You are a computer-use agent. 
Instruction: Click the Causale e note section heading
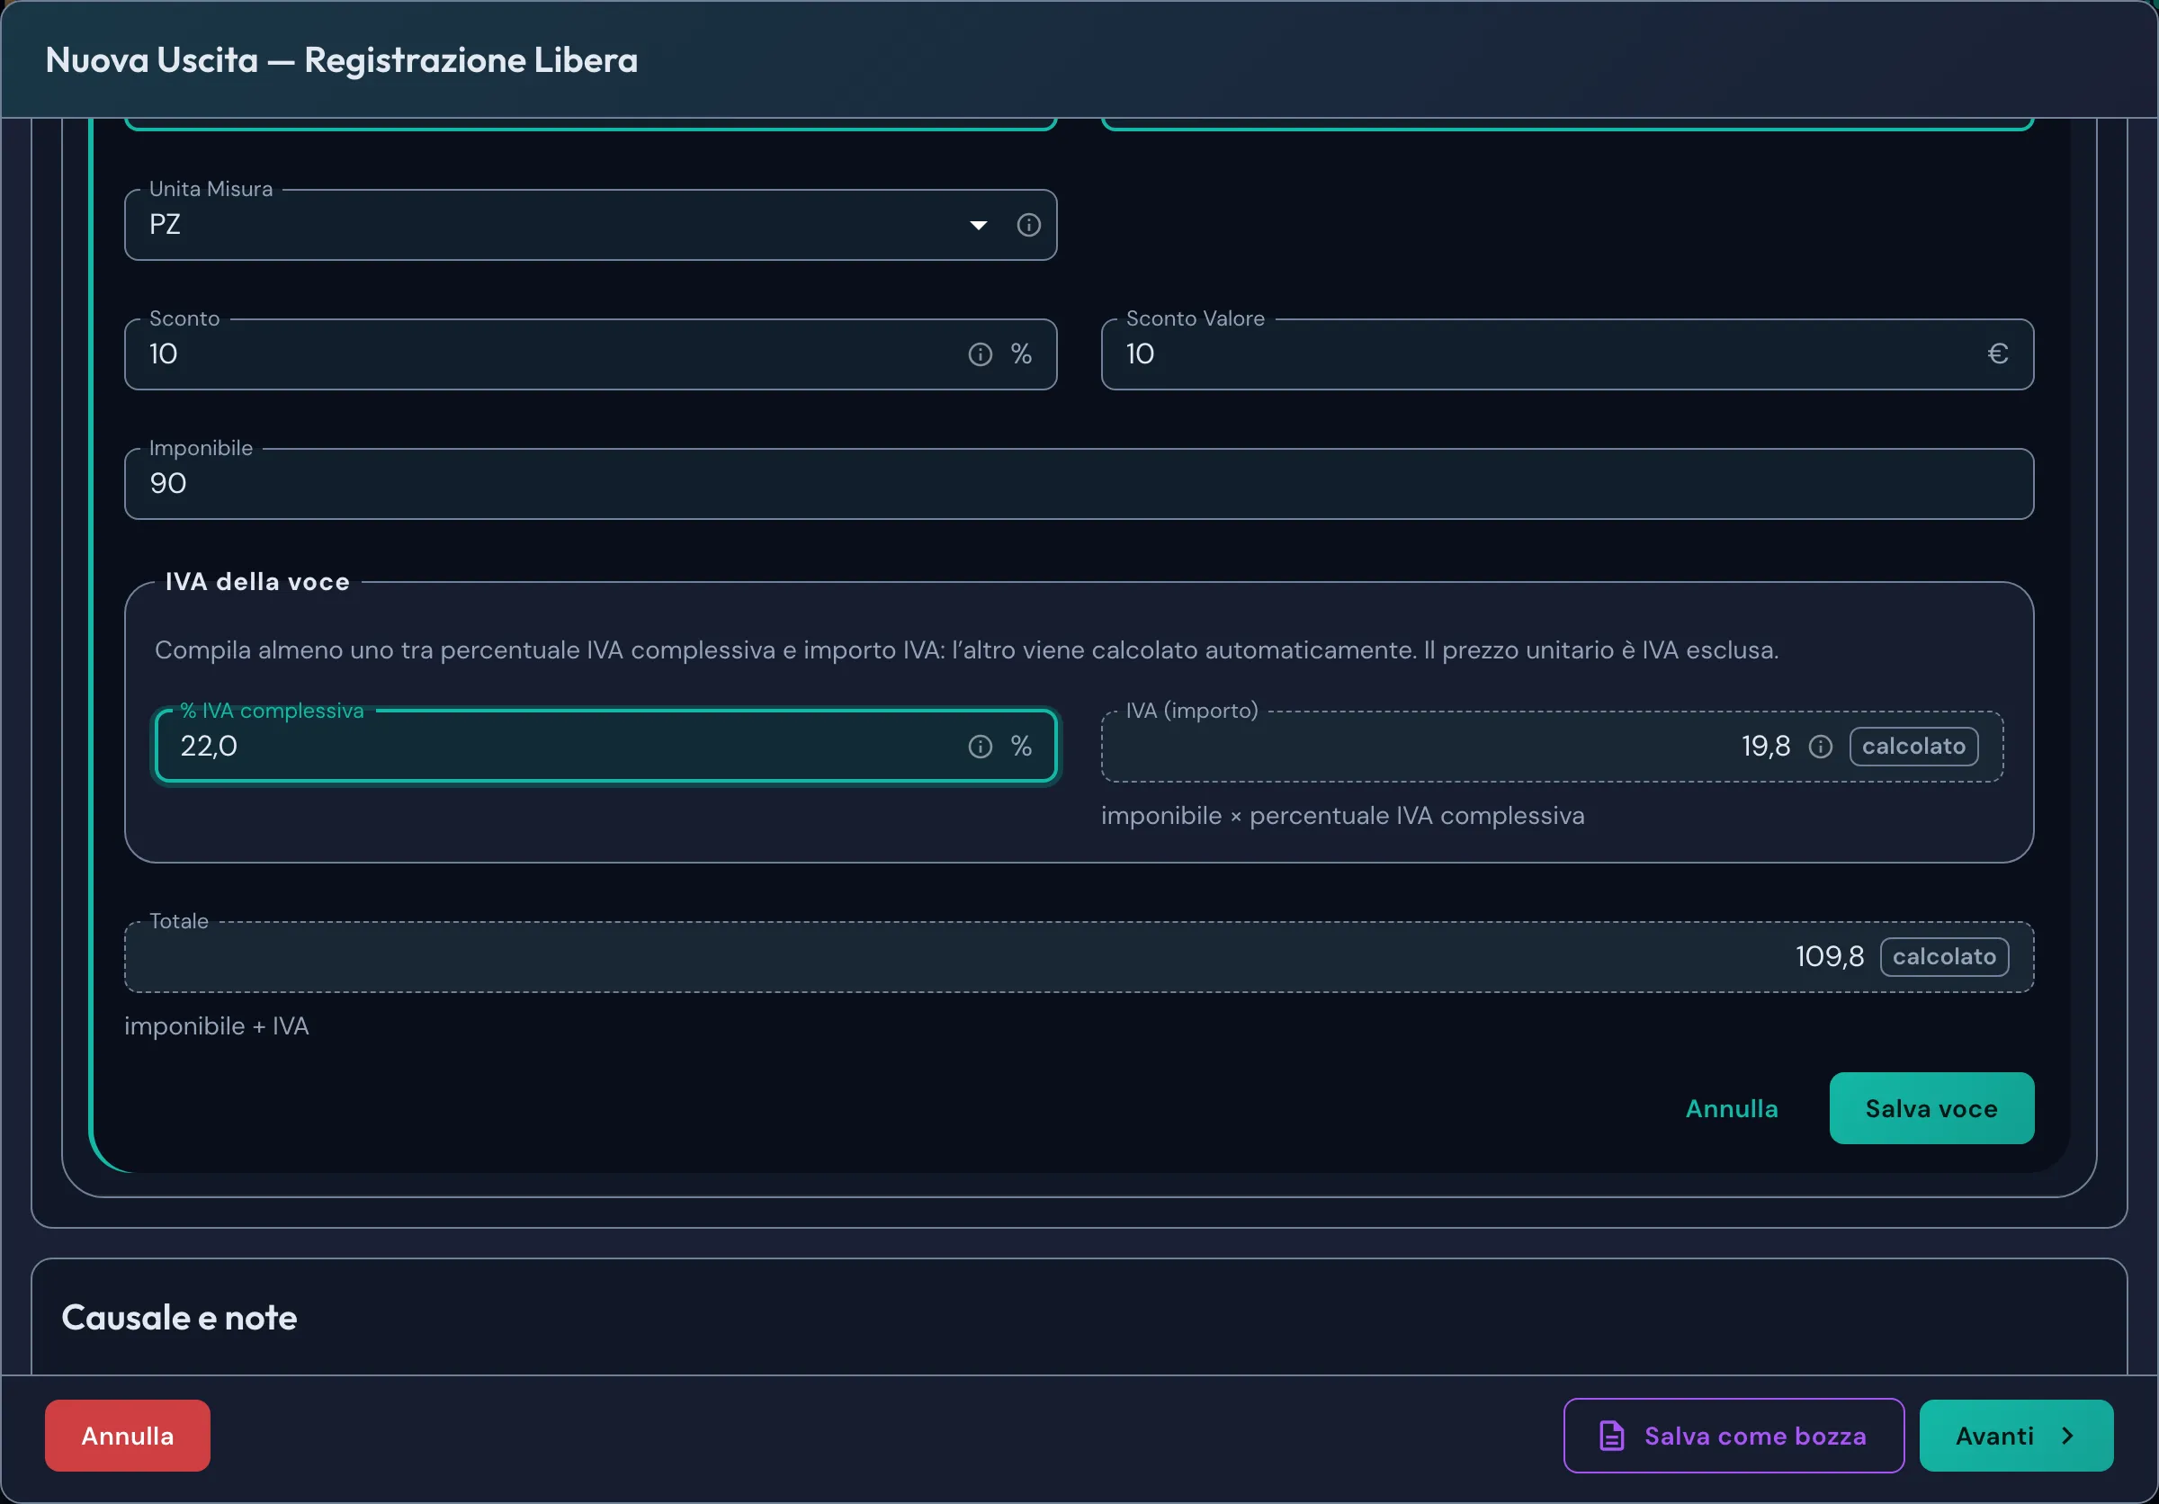pos(180,1317)
